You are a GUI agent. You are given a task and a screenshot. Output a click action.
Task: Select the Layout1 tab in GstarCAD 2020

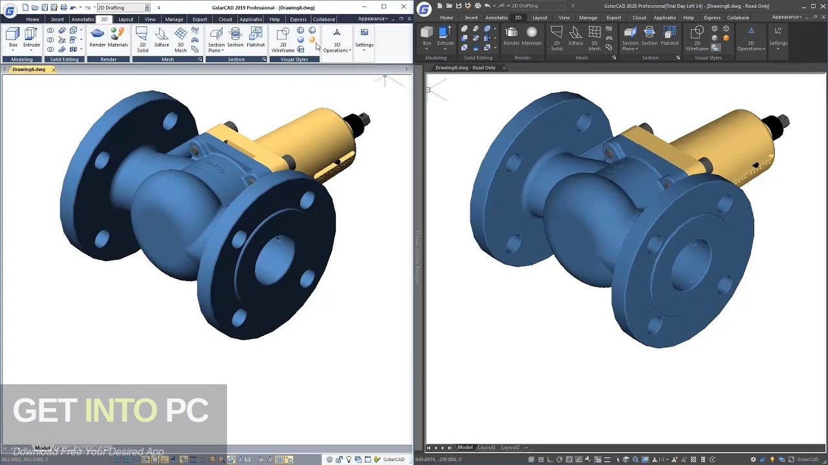pyautogui.click(x=486, y=448)
